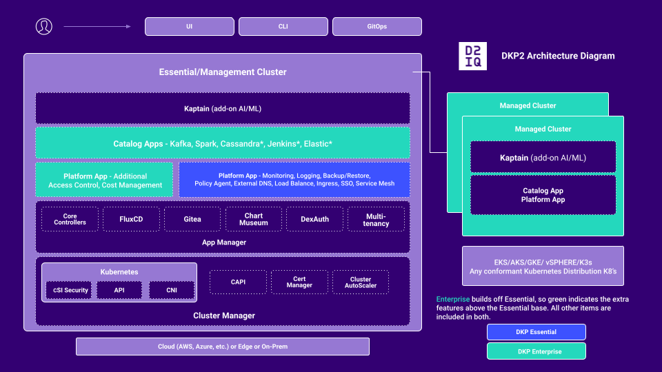The width and height of the screenshot is (662, 372).
Task: Click the Essential/Management Cluster title
Action: pyautogui.click(x=223, y=72)
